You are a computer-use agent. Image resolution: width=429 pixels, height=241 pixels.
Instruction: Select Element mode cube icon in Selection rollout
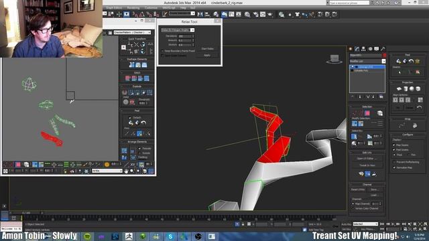pyautogui.click(x=380, y=113)
